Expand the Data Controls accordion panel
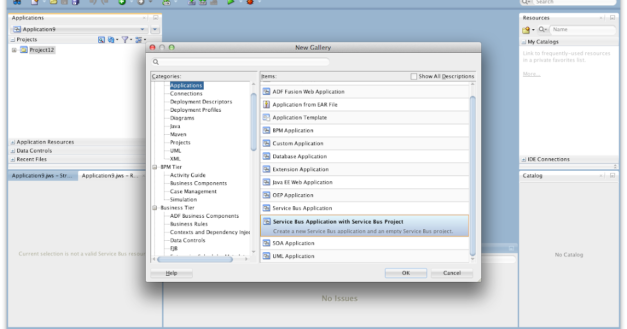 click(x=32, y=150)
